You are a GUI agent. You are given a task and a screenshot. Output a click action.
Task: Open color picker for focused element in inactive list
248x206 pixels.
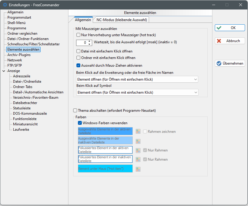pos(138,159)
